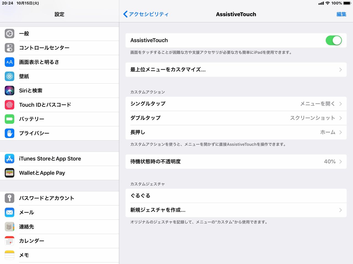Open the 一般 gear icon

click(9, 34)
